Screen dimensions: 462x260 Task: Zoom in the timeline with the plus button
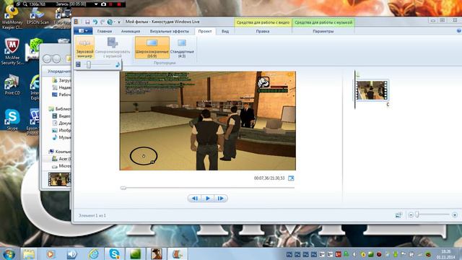(x=455, y=215)
